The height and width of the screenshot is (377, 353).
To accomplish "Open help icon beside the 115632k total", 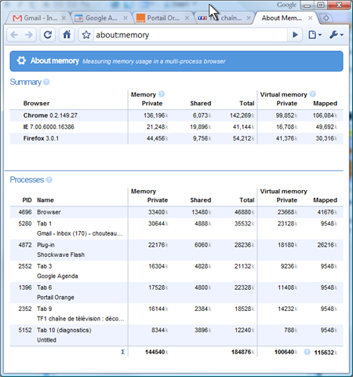I will [307, 352].
